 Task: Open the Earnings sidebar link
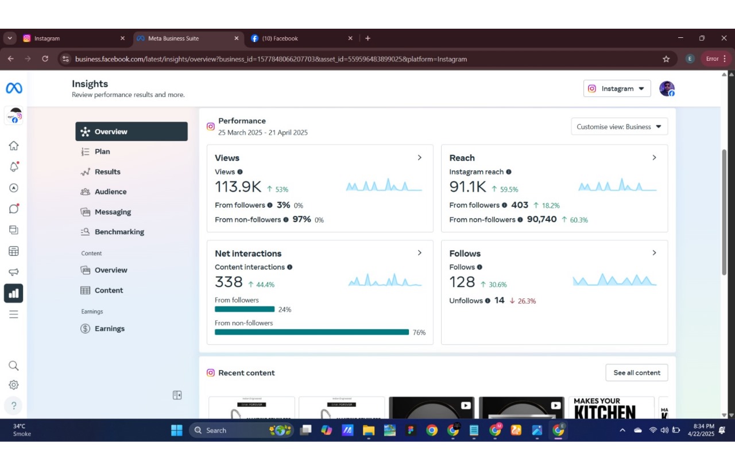point(109,329)
